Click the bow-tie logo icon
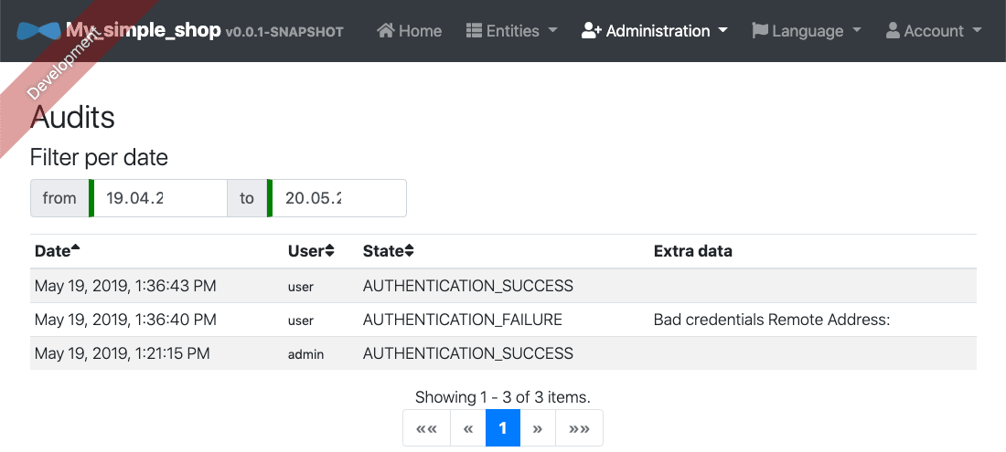 tap(39, 31)
